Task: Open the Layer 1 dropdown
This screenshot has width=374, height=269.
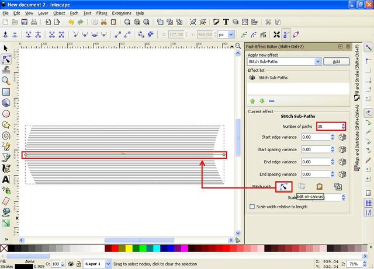Action: [108, 264]
